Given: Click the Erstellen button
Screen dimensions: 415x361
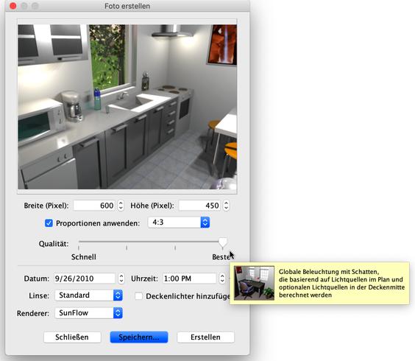Looking at the screenshot, I should (205, 337).
